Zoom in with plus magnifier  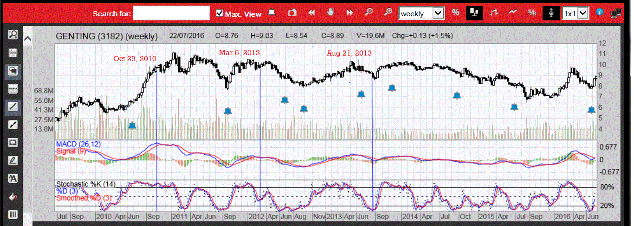(x=388, y=13)
